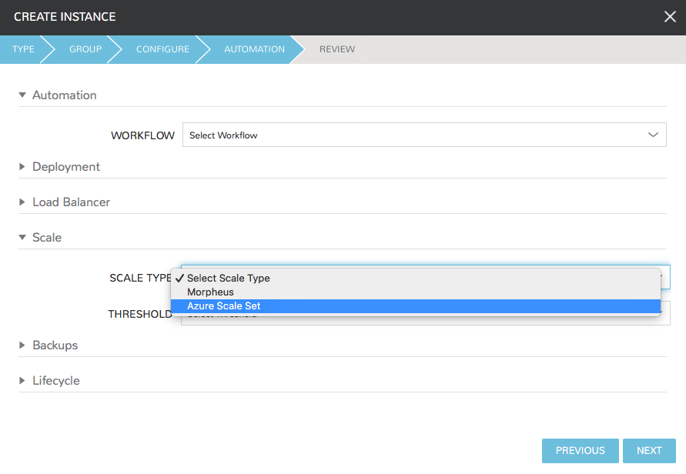Expand the Deployment section

click(22, 167)
